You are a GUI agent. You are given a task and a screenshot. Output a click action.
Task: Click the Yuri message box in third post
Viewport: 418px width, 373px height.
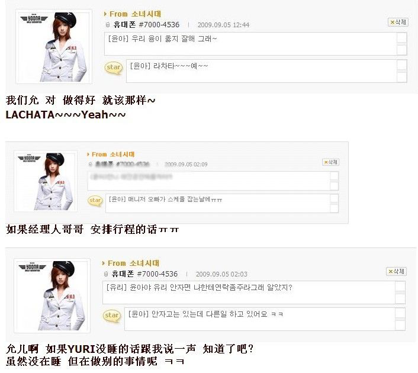[x=249, y=292]
